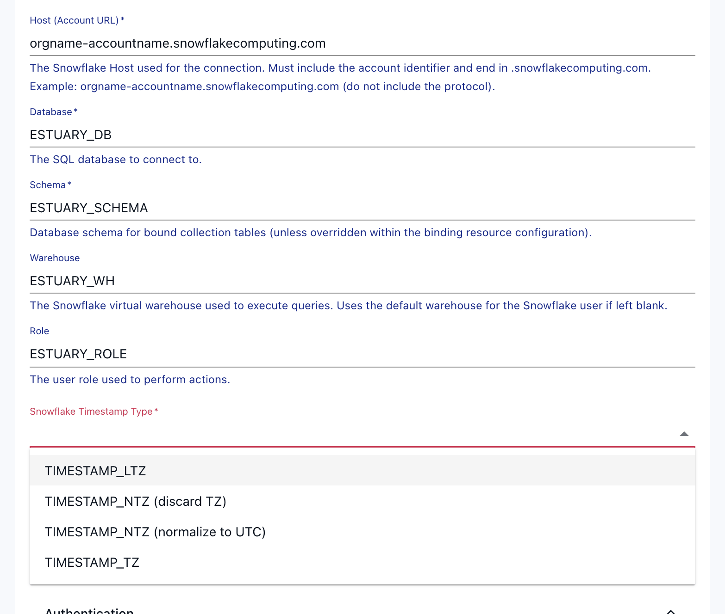Image resolution: width=725 pixels, height=614 pixels.
Task: Click the Role field label
Action: click(39, 331)
